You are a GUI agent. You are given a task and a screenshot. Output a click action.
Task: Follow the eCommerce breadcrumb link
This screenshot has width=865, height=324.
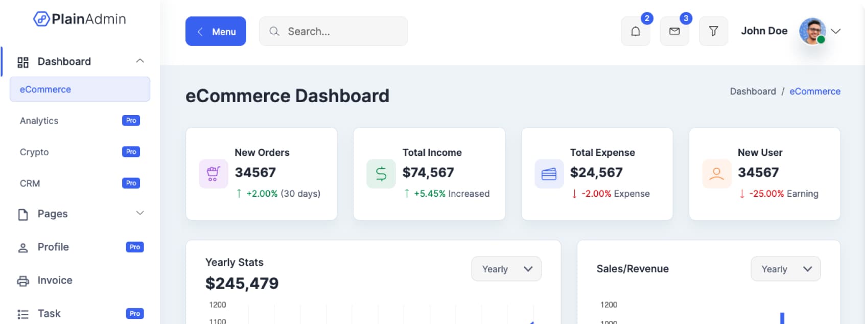(x=814, y=91)
